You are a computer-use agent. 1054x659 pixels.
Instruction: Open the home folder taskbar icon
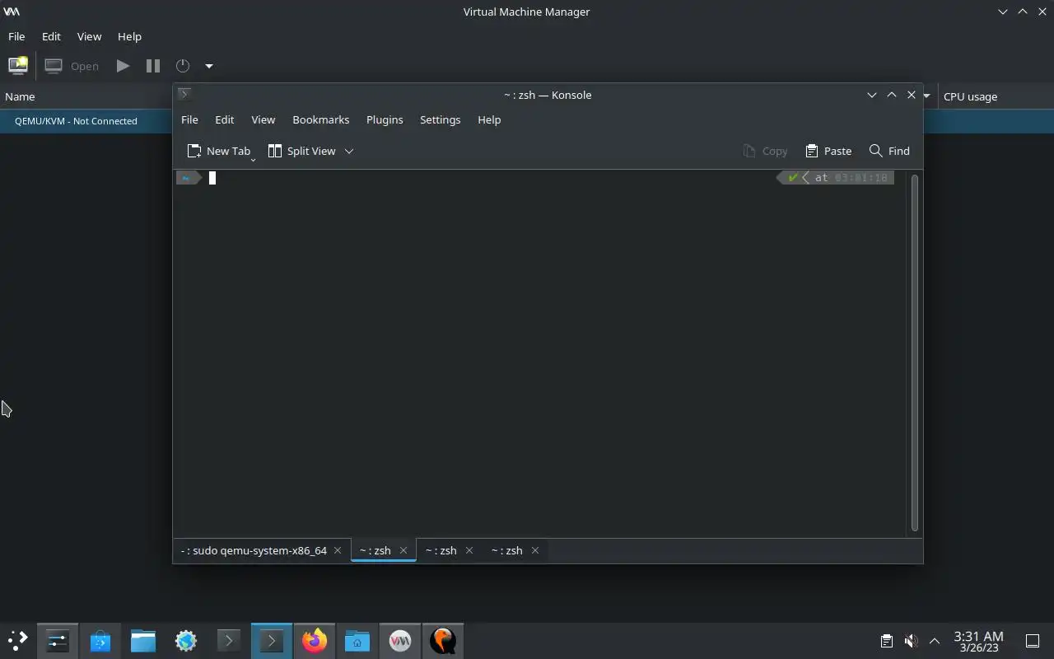tap(357, 640)
